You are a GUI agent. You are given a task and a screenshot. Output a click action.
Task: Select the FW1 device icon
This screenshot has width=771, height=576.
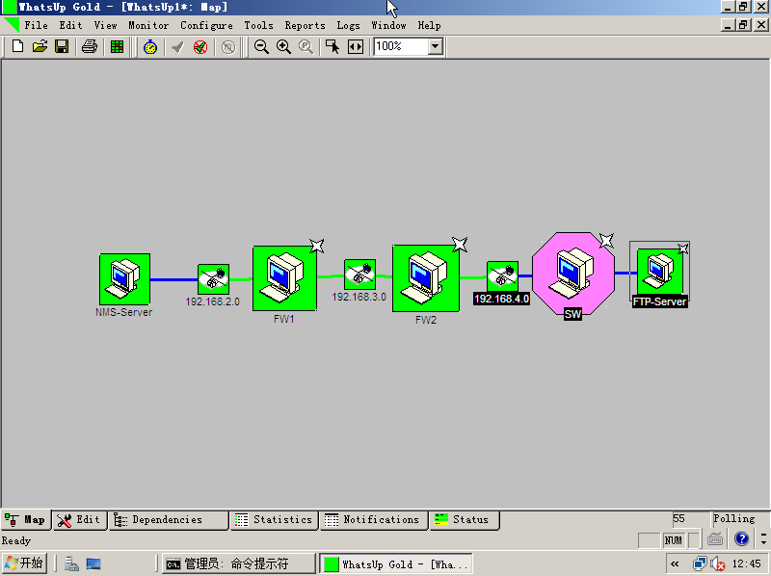[x=284, y=278]
